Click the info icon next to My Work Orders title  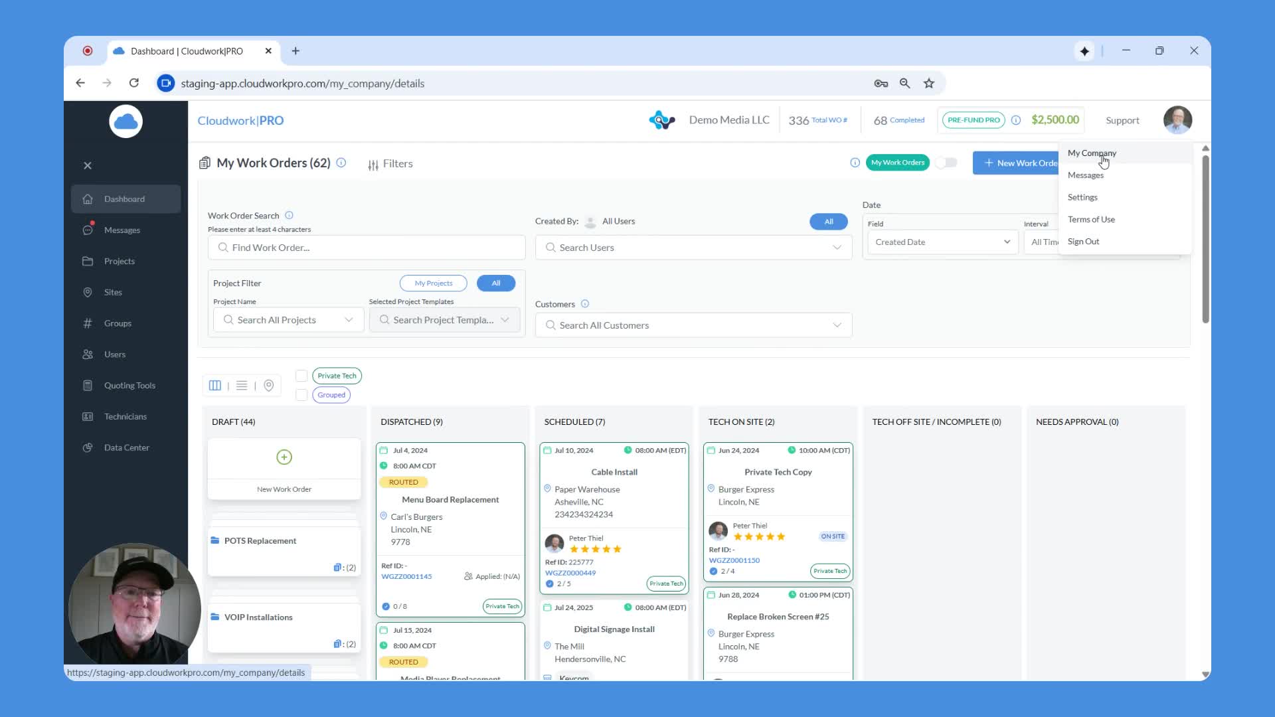341,163
